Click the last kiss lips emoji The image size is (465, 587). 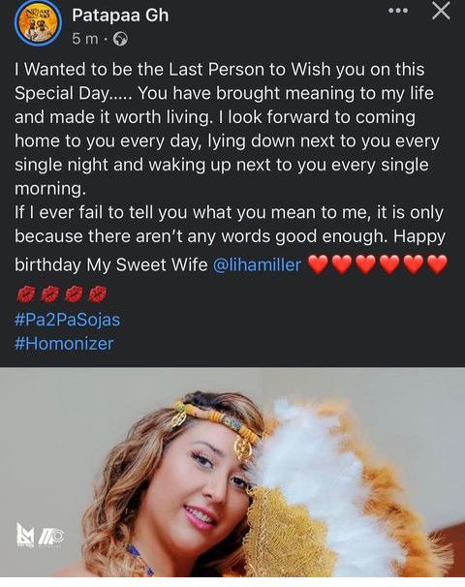point(98,293)
